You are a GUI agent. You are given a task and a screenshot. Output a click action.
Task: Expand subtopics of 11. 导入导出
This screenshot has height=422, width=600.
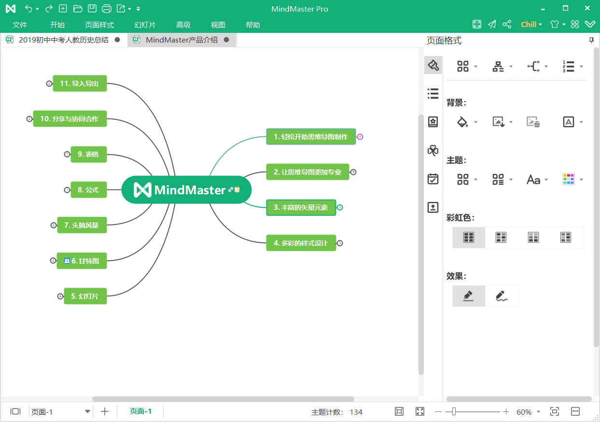point(49,84)
